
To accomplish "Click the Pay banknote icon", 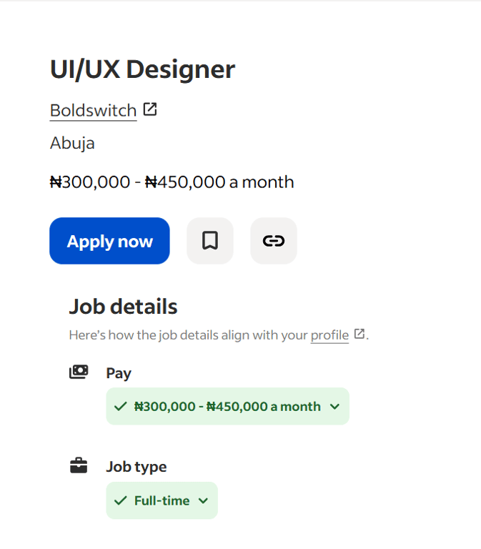I will tap(79, 372).
